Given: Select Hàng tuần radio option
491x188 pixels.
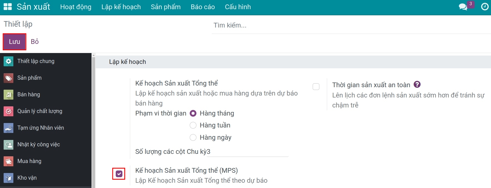Looking at the screenshot, I should (x=193, y=125).
